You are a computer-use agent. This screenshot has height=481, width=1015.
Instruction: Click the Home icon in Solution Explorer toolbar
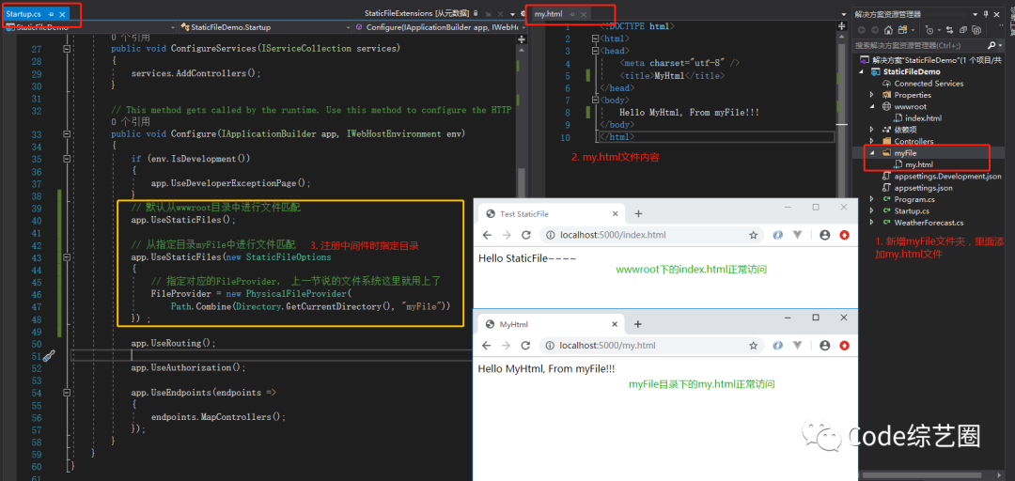click(x=889, y=30)
